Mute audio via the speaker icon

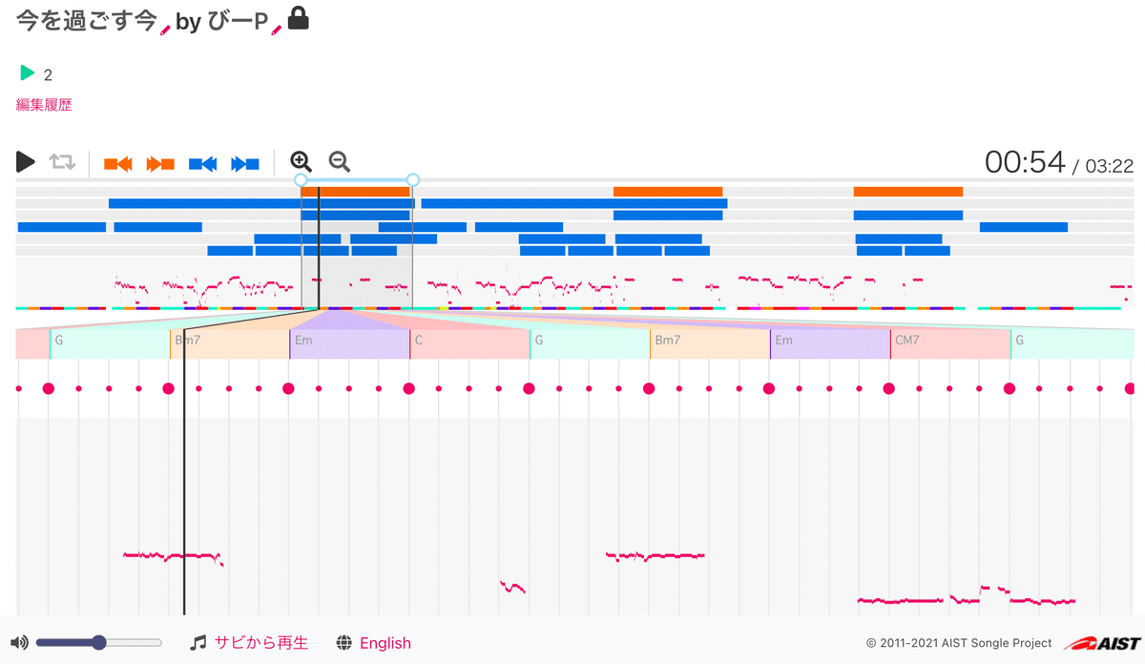pos(20,642)
